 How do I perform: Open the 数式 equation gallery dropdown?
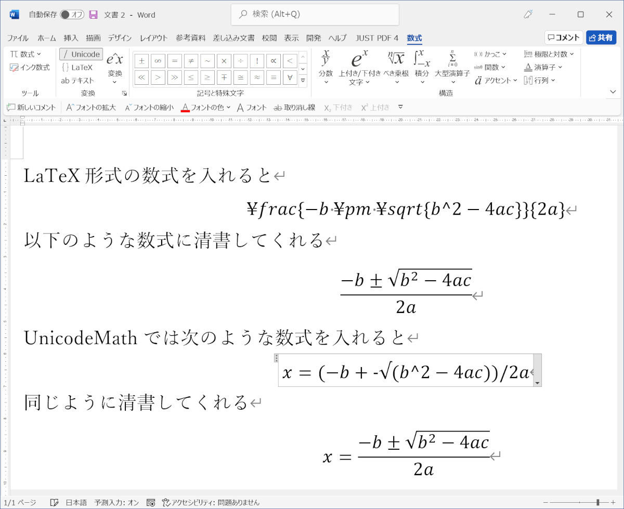click(x=25, y=54)
